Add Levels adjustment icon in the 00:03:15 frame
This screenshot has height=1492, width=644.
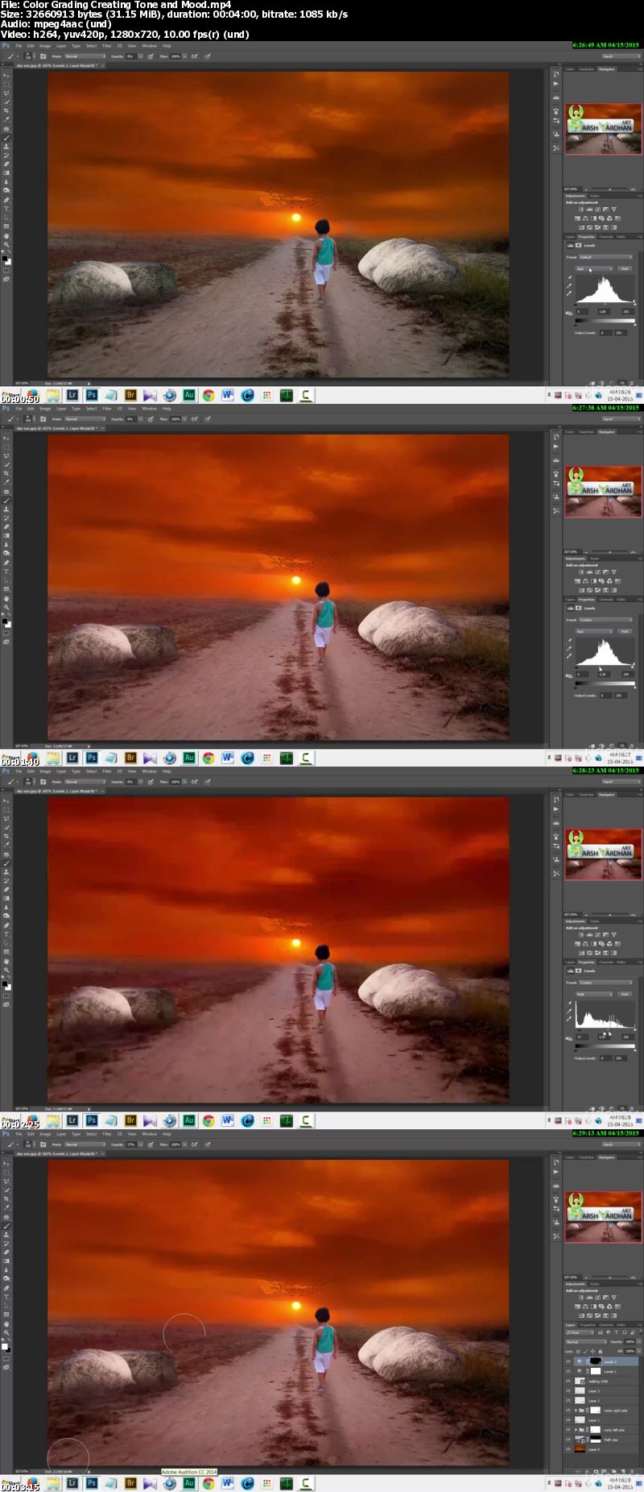click(x=589, y=1298)
